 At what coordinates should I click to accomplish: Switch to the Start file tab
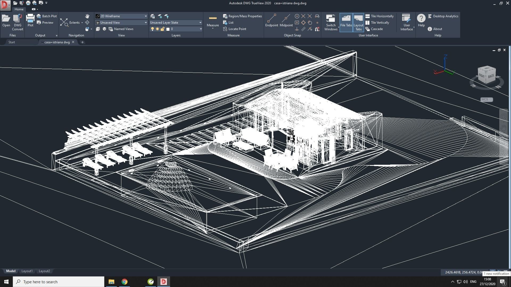coord(12,42)
